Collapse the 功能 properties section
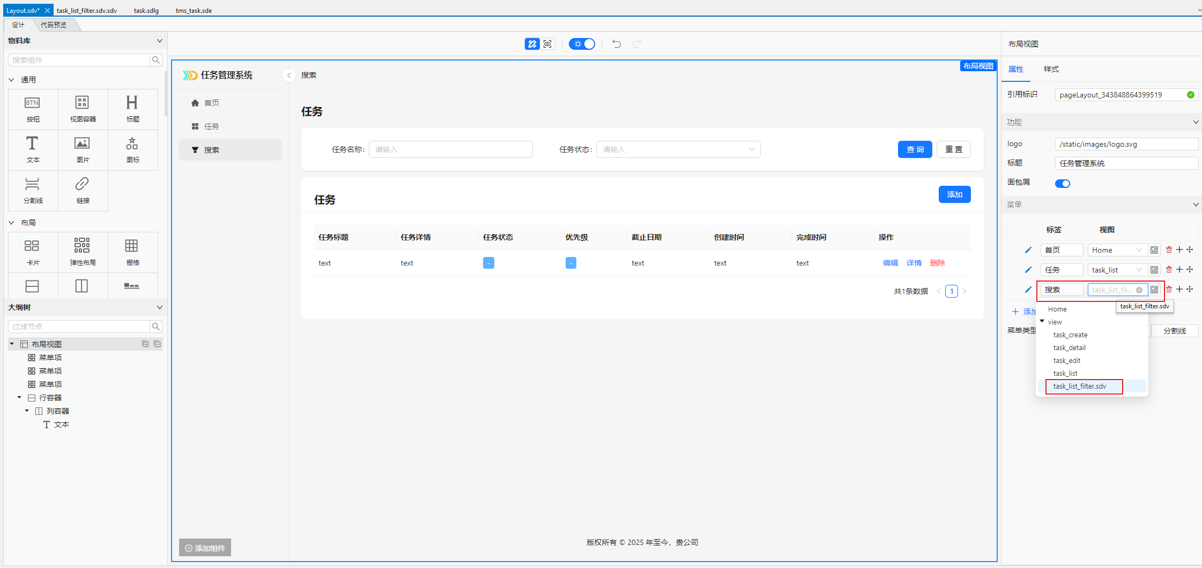This screenshot has height=568, width=1202. pos(1196,123)
